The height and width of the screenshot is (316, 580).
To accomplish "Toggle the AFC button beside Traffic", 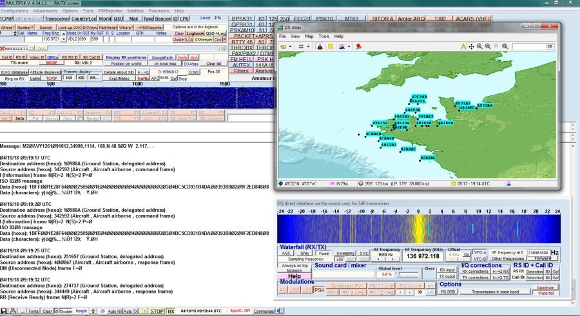I will (x=155, y=78).
